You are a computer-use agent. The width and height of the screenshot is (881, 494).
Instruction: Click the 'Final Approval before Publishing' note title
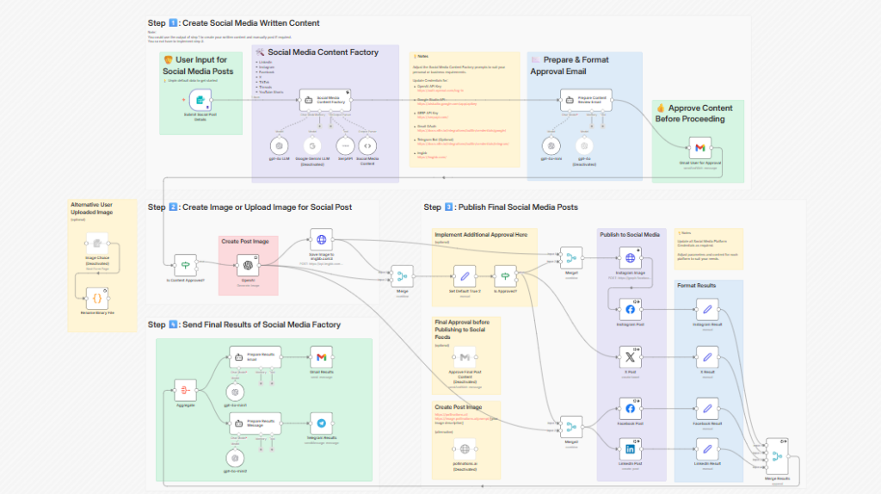[x=462, y=330]
